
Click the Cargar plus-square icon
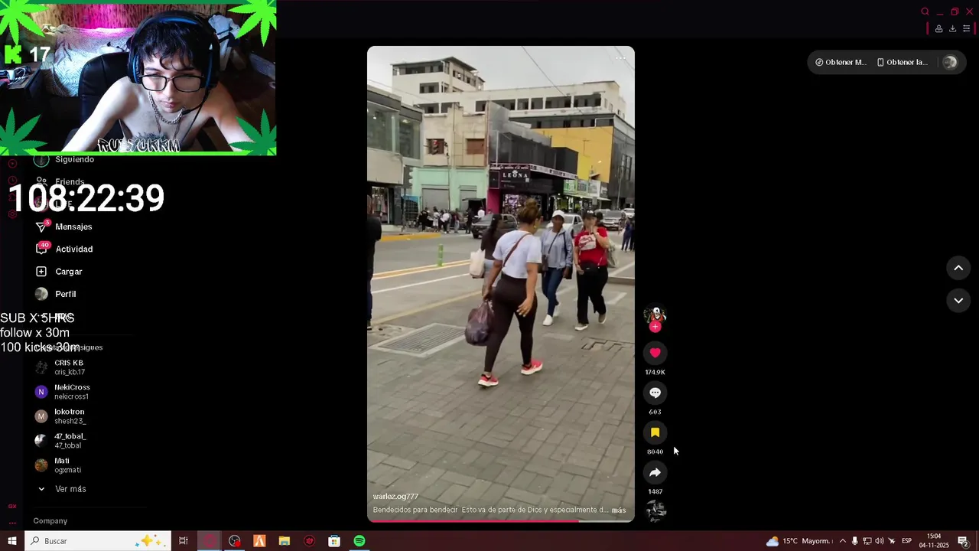41,272
